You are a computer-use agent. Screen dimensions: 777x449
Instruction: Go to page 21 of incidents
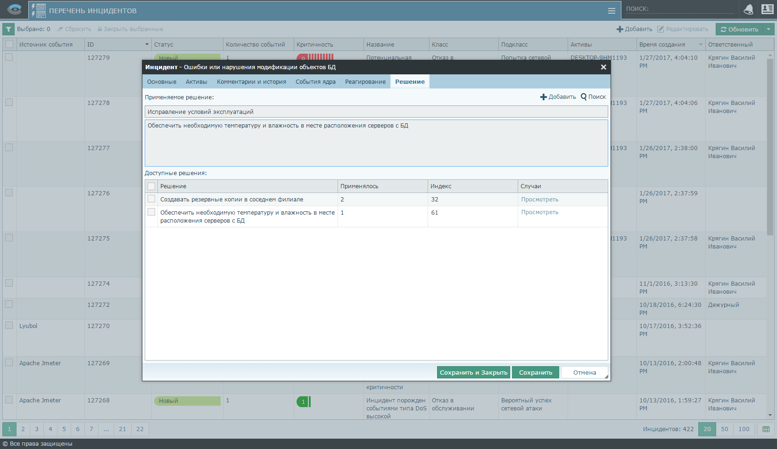(x=123, y=429)
